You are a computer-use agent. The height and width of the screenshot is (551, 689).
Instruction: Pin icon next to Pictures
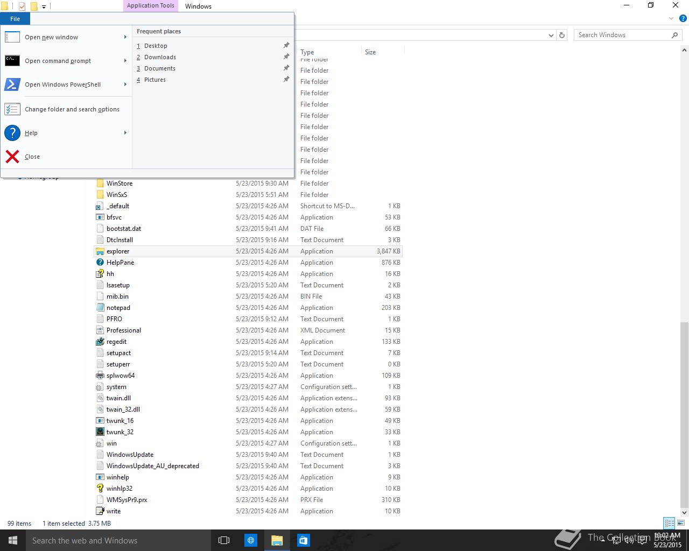(286, 80)
